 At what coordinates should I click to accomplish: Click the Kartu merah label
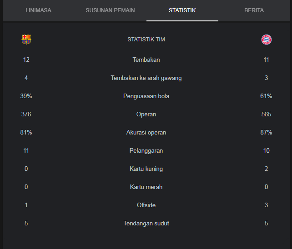point(146,187)
